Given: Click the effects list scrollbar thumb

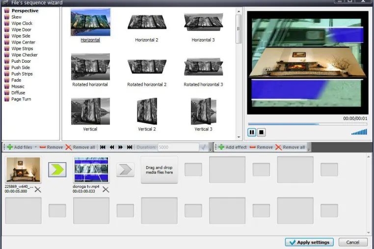Looking at the screenshot, I should 239,29.
